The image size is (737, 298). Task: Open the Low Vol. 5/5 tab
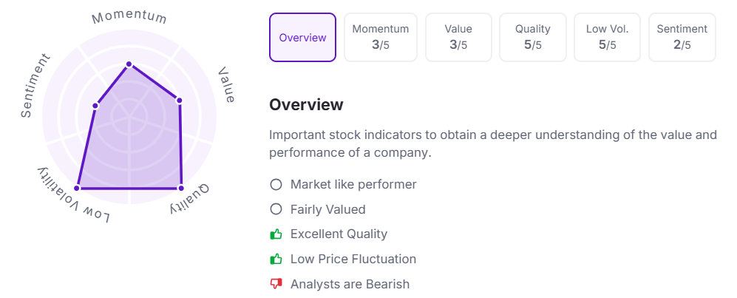point(608,37)
